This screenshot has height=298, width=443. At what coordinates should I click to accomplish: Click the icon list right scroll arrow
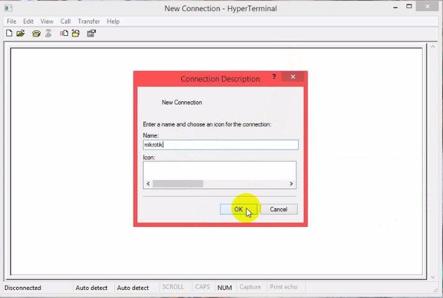tap(291, 184)
